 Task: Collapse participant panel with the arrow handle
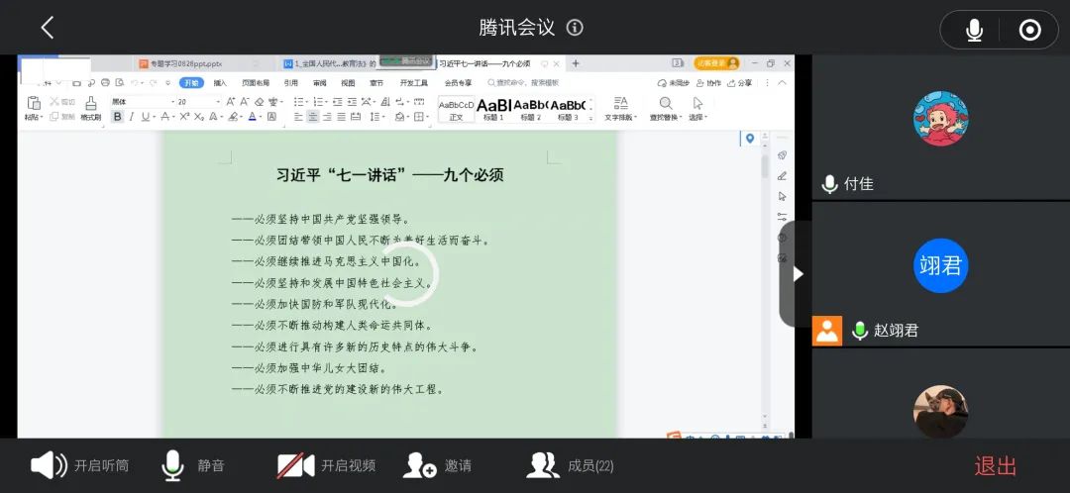pos(798,273)
